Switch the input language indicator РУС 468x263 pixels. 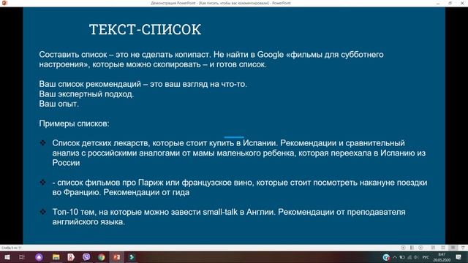point(426,257)
